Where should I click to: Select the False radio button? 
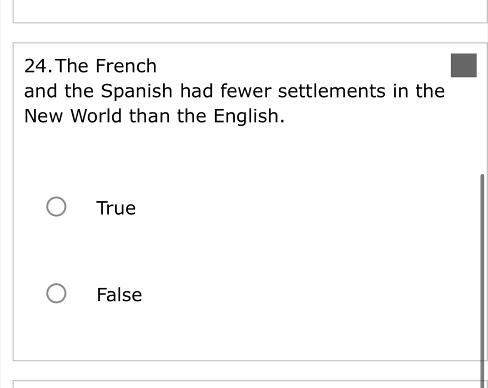point(56,294)
